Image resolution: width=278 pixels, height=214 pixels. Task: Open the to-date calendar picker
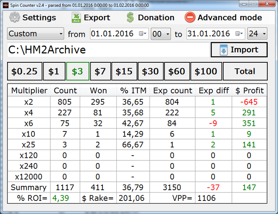click(x=239, y=33)
